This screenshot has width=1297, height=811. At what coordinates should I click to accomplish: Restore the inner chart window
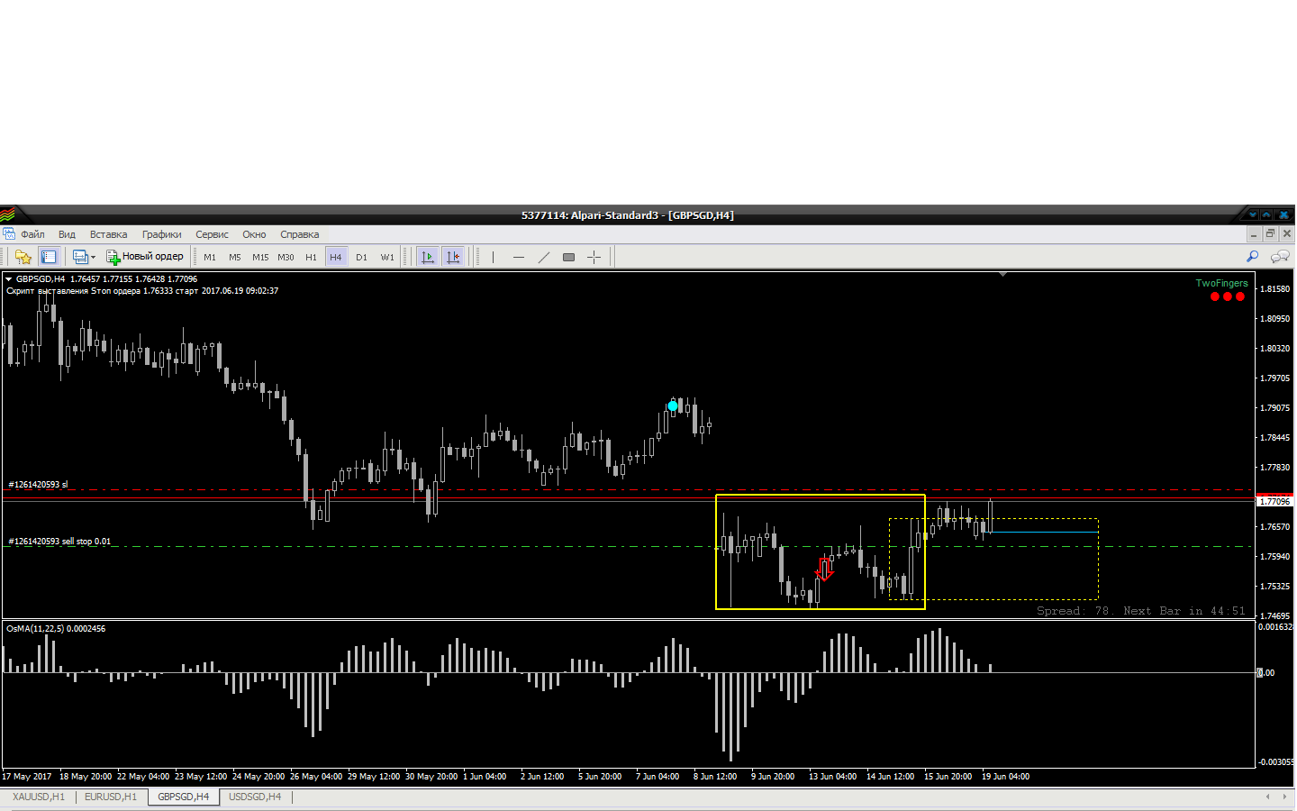[x=1271, y=234]
